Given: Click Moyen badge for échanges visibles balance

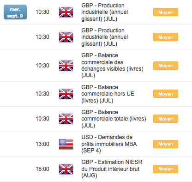Looking at the screenshot, I should click(166, 66).
